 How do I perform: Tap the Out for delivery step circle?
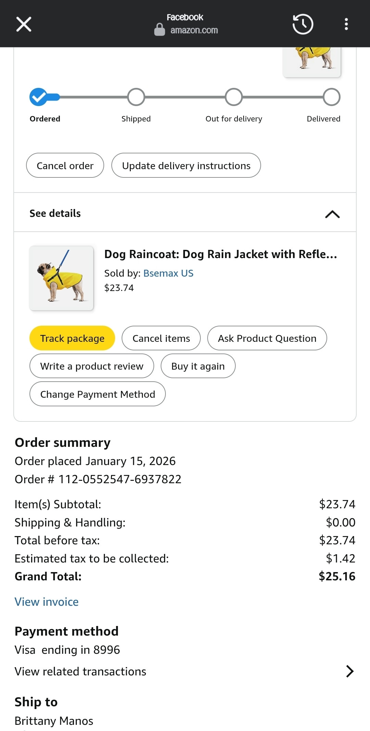coord(234,97)
